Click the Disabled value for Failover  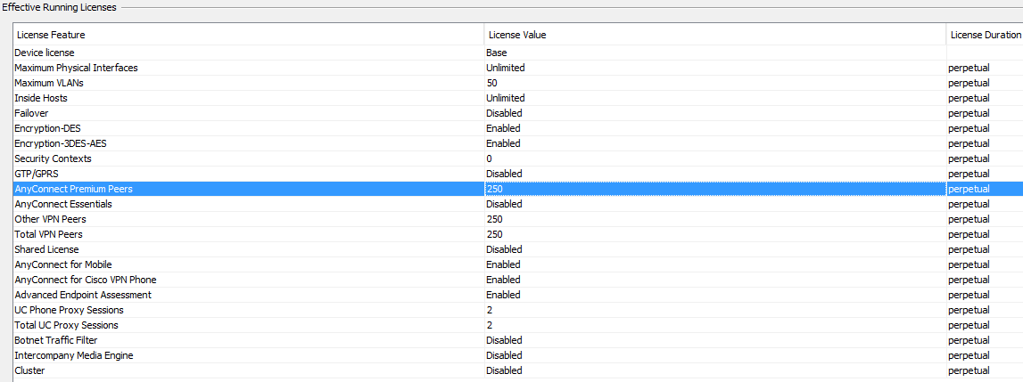[504, 113]
